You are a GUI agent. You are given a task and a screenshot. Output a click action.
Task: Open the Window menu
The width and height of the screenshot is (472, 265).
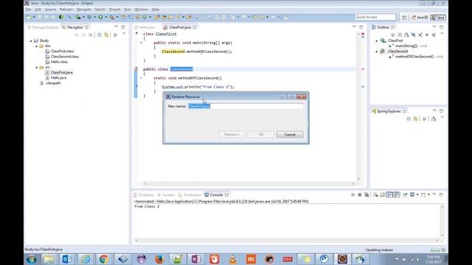(141, 10)
